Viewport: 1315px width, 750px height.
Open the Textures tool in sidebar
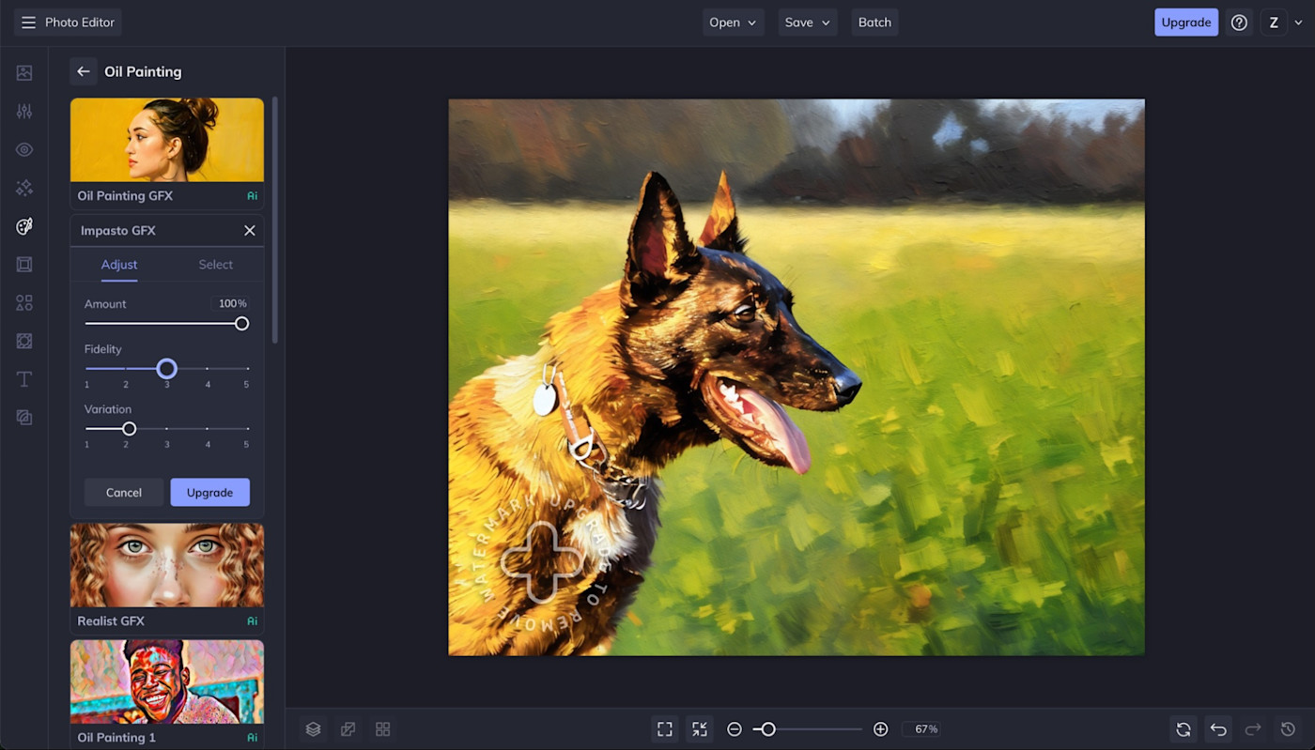[x=24, y=418]
